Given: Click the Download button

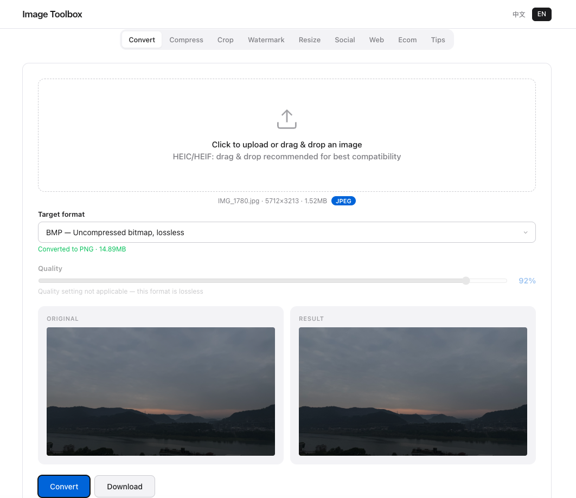Looking at the screenshot, I should click(125, 486).
